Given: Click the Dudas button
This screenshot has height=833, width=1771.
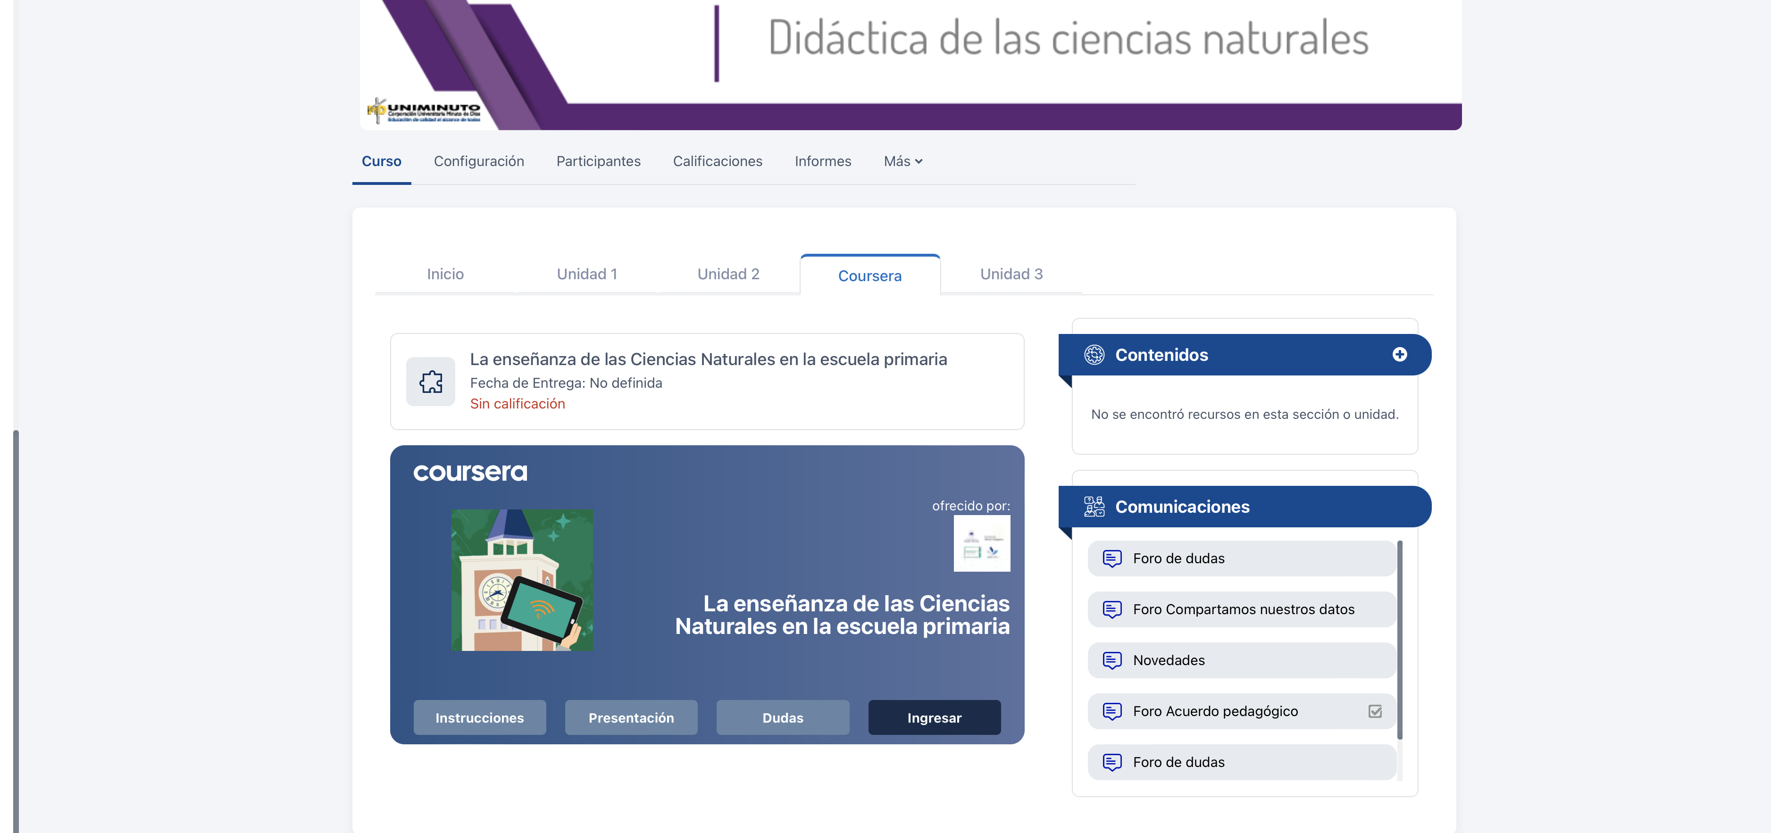Looking at the screenshot, I should pyautogui.click(x=782, y=717).
